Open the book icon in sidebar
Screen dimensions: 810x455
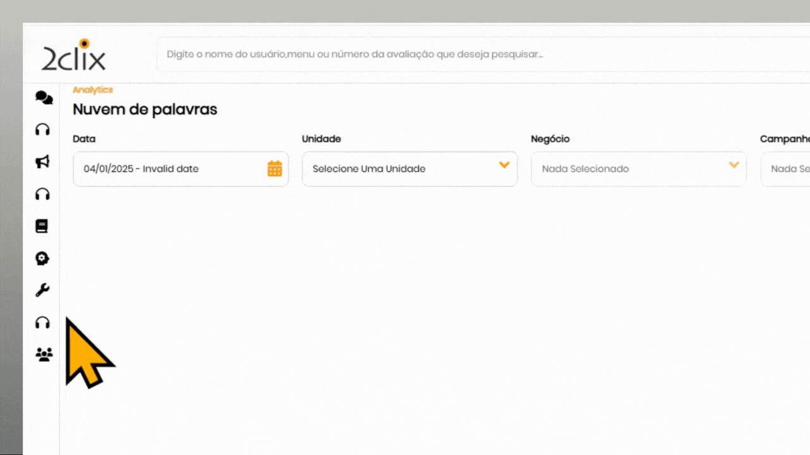[x=42, y=226]
